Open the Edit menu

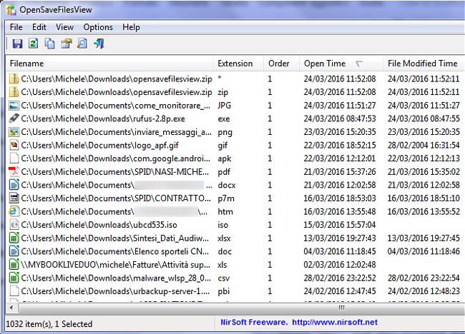pyautogui.click(x=39, y=27)
